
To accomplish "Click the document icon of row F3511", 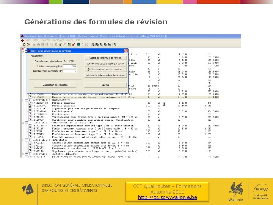I will point(30,131).
